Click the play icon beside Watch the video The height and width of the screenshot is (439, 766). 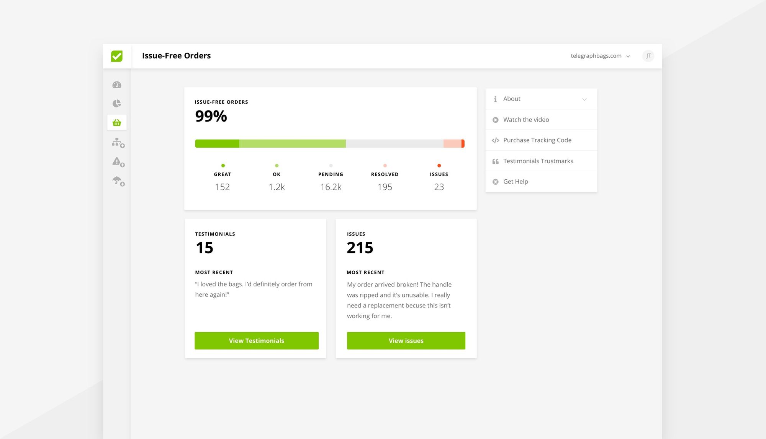tap(495, 120)
